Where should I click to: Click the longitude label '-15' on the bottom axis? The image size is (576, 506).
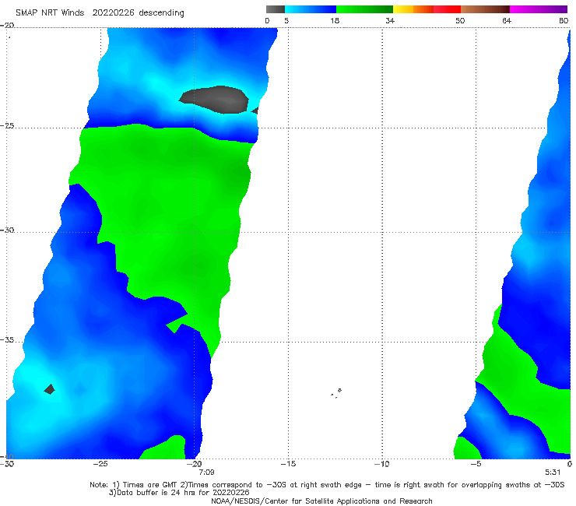(288, 464)
